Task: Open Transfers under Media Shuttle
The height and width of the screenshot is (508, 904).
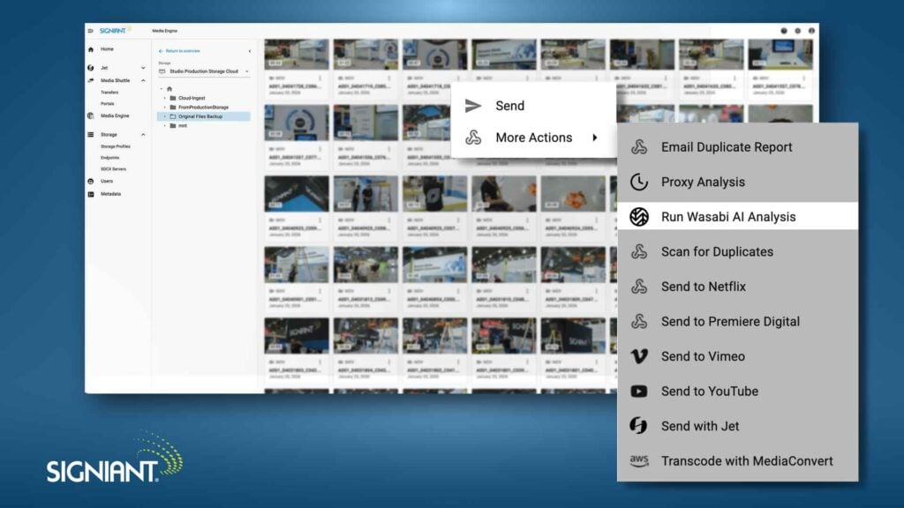Action: coord(109,92)
